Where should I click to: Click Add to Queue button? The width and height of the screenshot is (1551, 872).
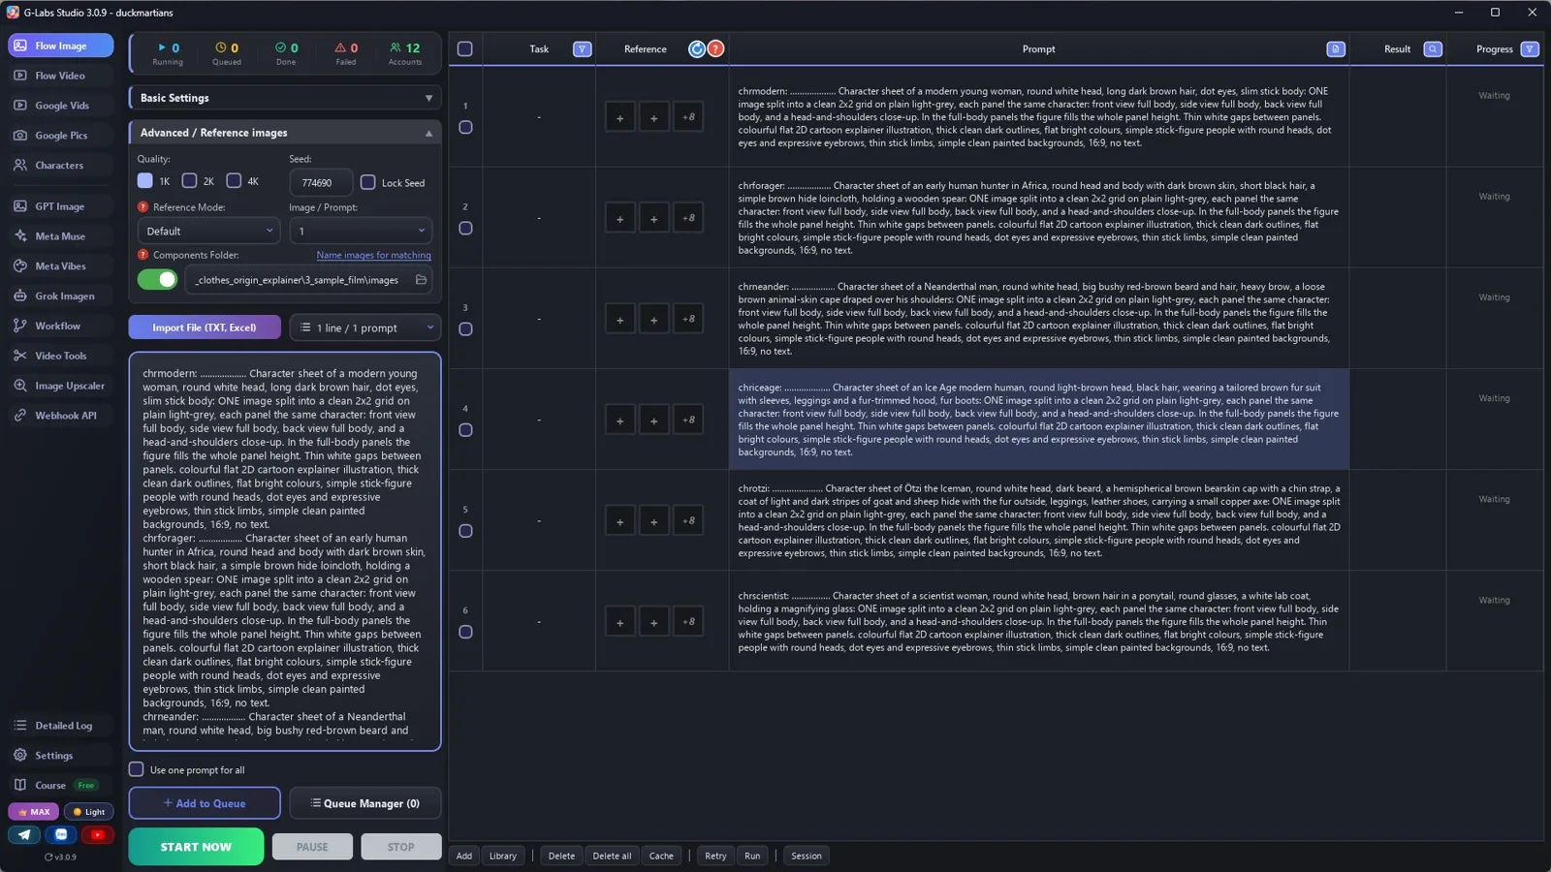(x=205, y=803)
